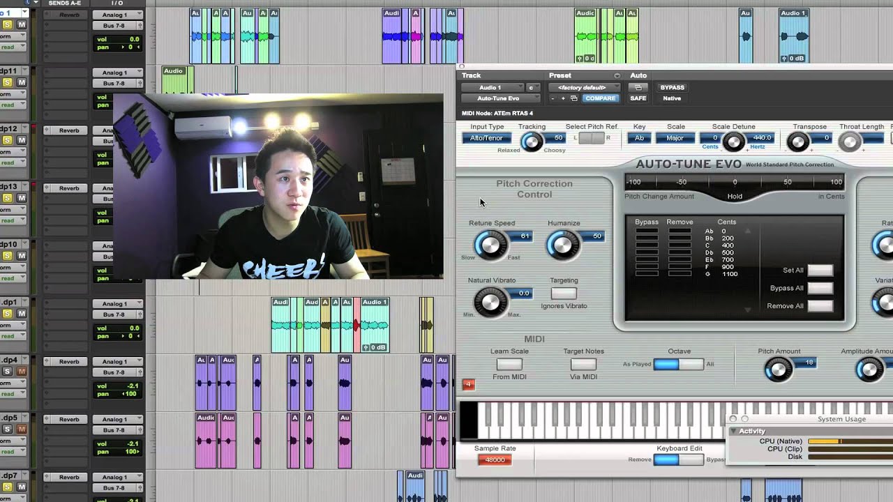Solo the dp5 track
893x502 pixels.
8,429
